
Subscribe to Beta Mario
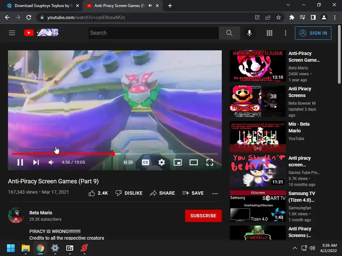(x=203, y=216)
